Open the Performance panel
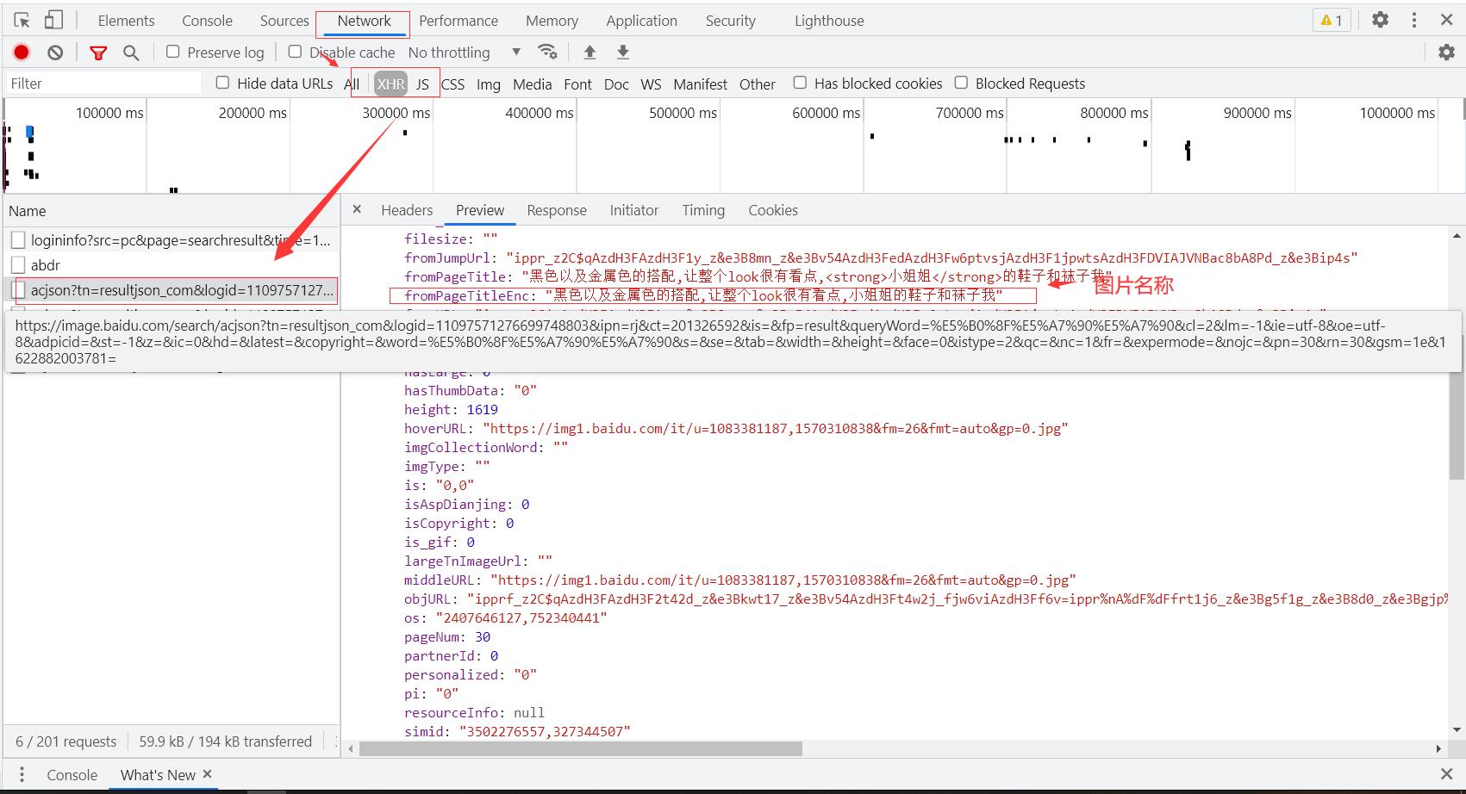The width and height of the screenshot is (1466, 794). click(459, 21)
